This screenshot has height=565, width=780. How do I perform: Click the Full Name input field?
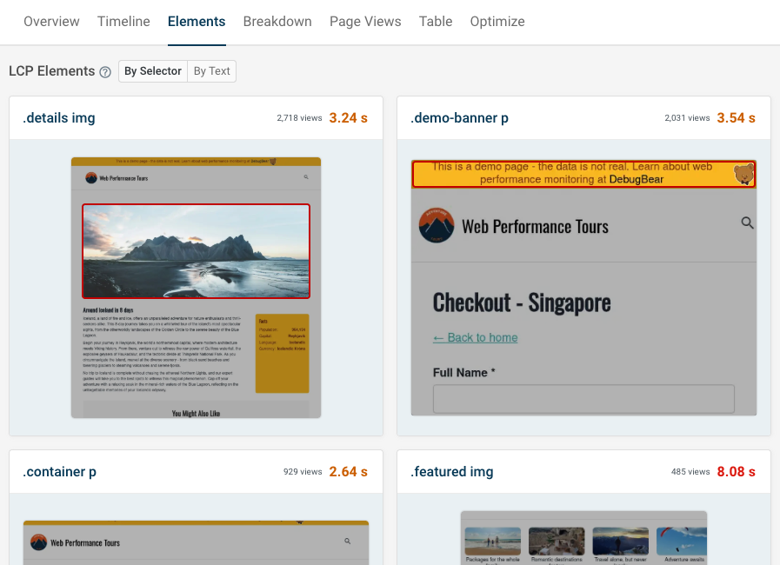(x=583, y=399)
